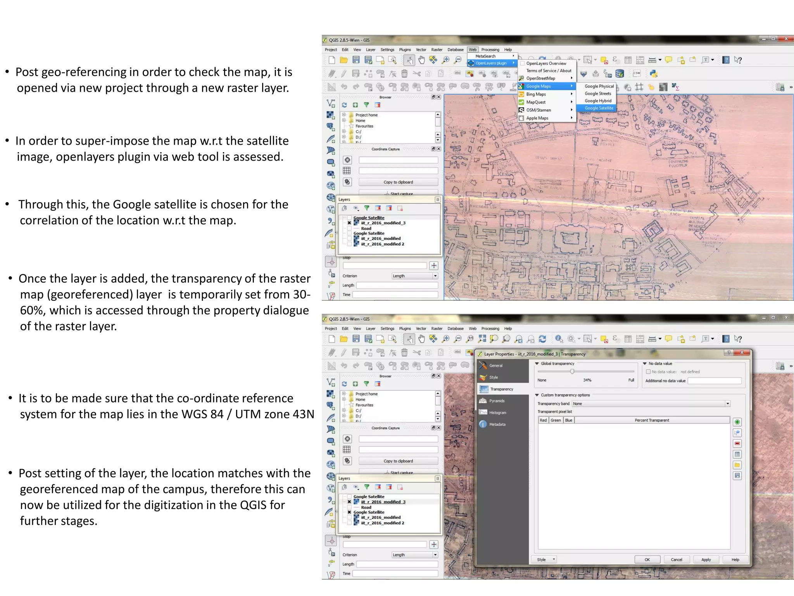Screen dimensions: 794x596
Task: Click Identify Features icon in lower QGIS toolbar
Action: pyautogui.click(x=559, y=339)
